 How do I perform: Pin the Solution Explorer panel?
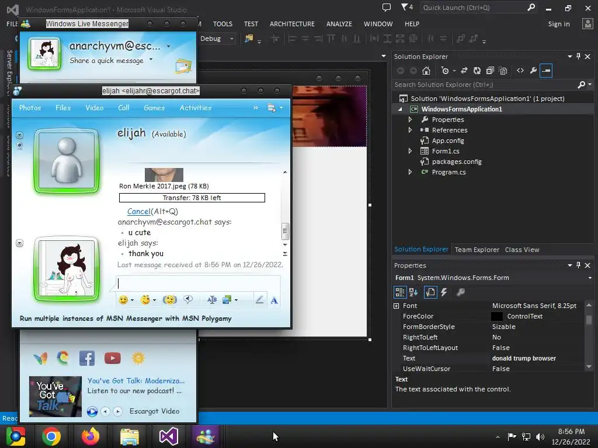(579, 57)
